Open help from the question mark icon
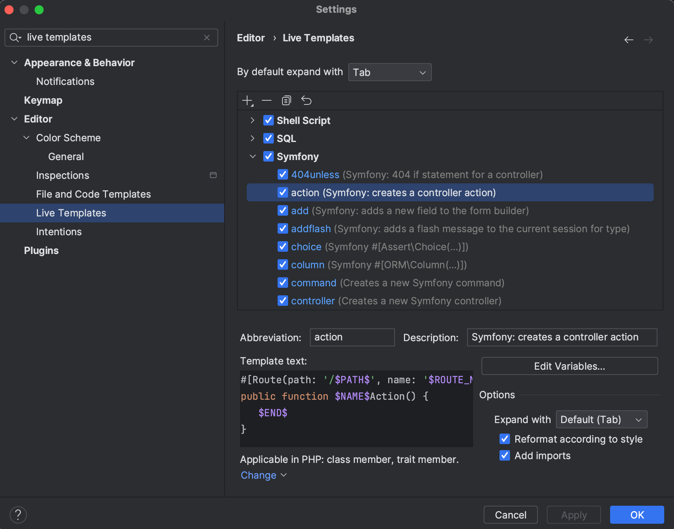Viewport: 674px width, 529px height. tap(18, 515)
